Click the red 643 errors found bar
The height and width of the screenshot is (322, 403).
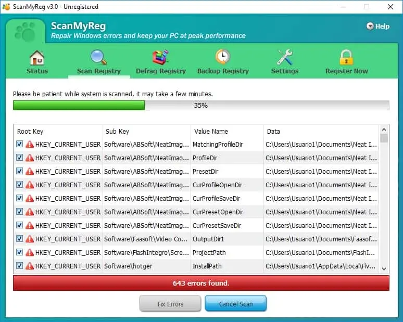(201, 283)
